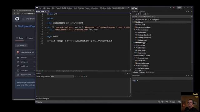Select the Issues tab on GitHub

[29, 38]
